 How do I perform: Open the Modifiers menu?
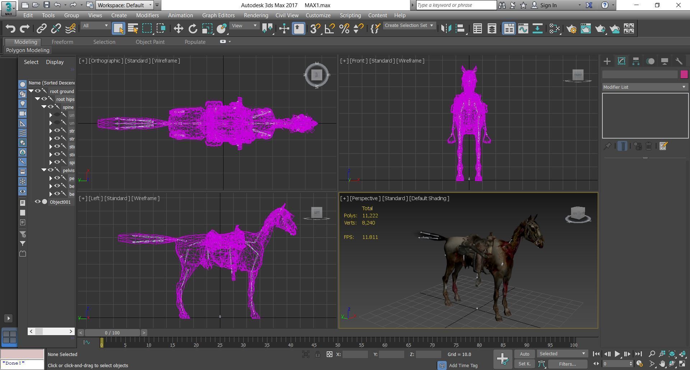click(x=147, y=15)
